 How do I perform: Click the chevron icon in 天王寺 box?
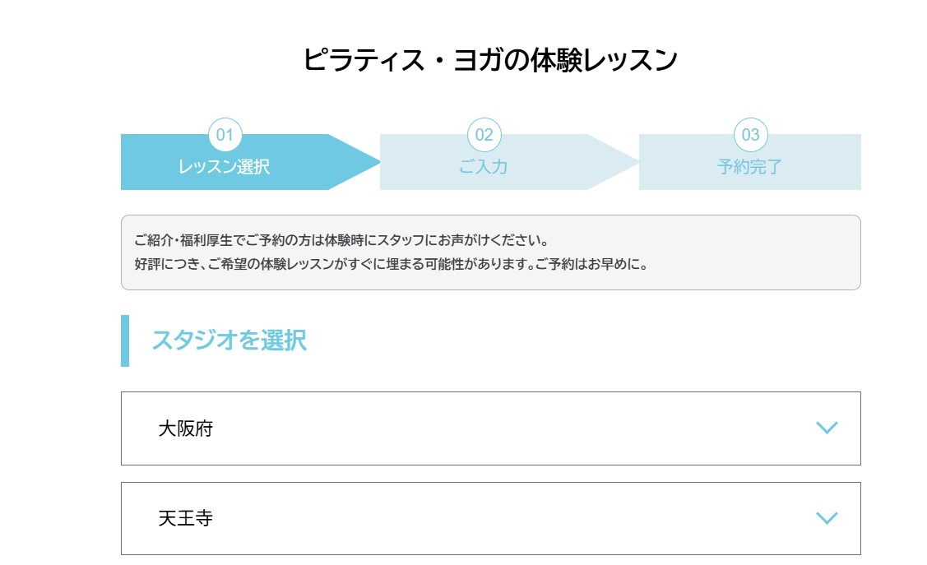point(826,517)
